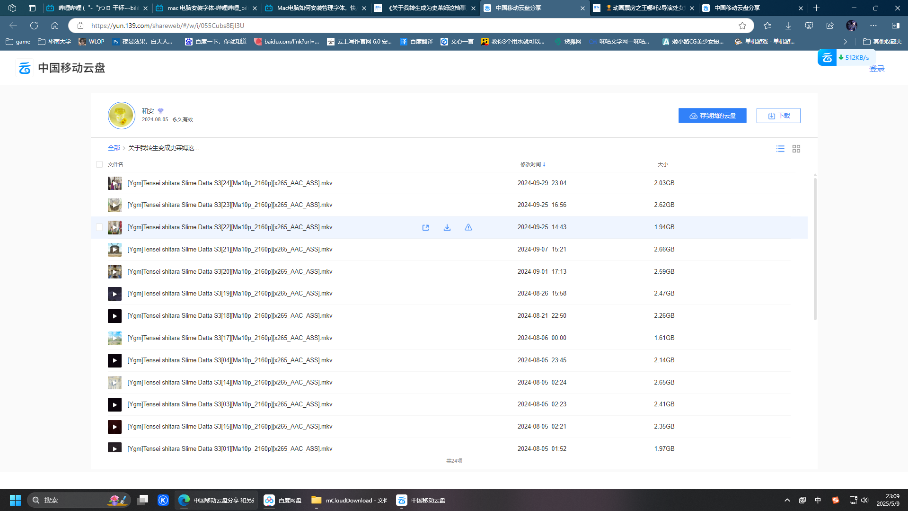Switch to grid view layout
The width and height of the screenshot is (908, 511).
coord(796,149)
